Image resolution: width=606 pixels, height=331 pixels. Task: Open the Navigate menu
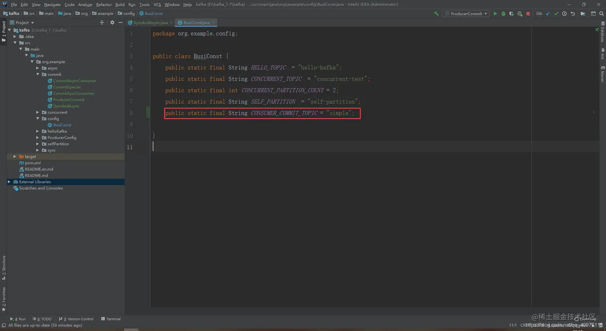coord(52,4)
